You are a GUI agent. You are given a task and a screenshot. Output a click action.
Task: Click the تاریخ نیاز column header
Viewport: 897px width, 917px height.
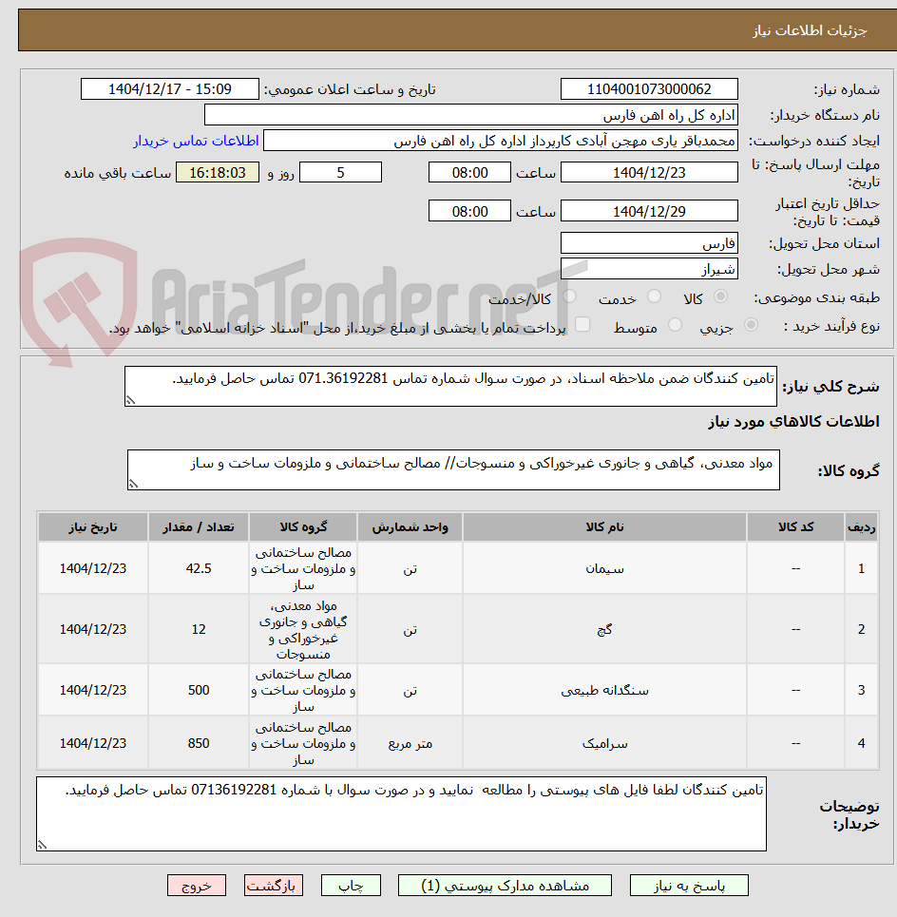click(93, 527)
